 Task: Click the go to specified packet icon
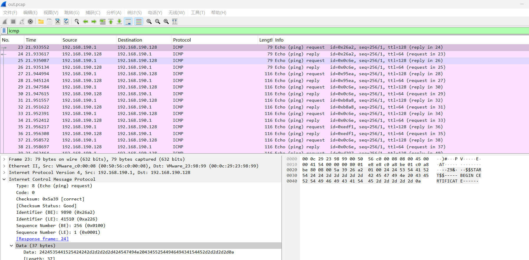click(x=103, y=22)
